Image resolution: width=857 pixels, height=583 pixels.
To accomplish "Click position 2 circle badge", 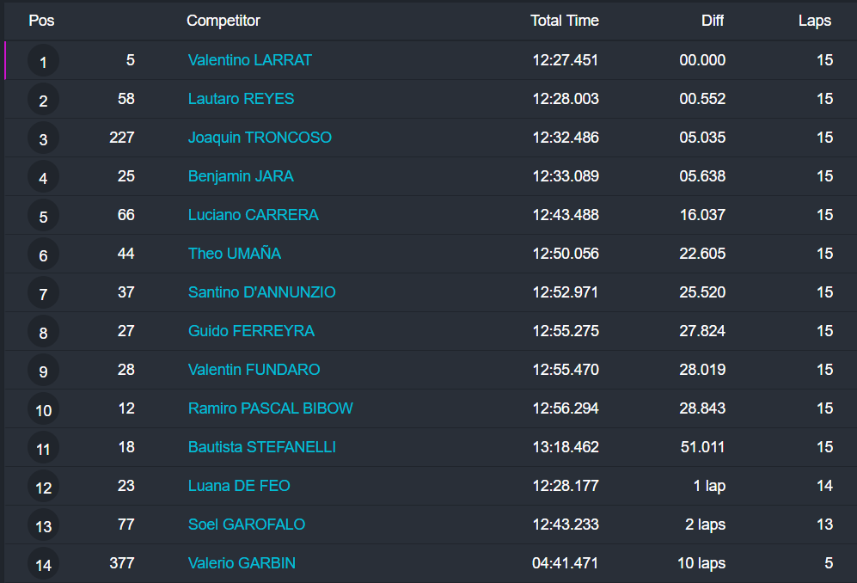I will pos(43,100).
